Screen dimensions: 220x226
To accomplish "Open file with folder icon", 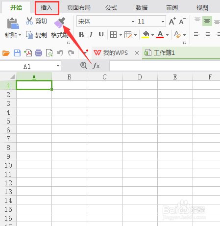I will (6, 53).
